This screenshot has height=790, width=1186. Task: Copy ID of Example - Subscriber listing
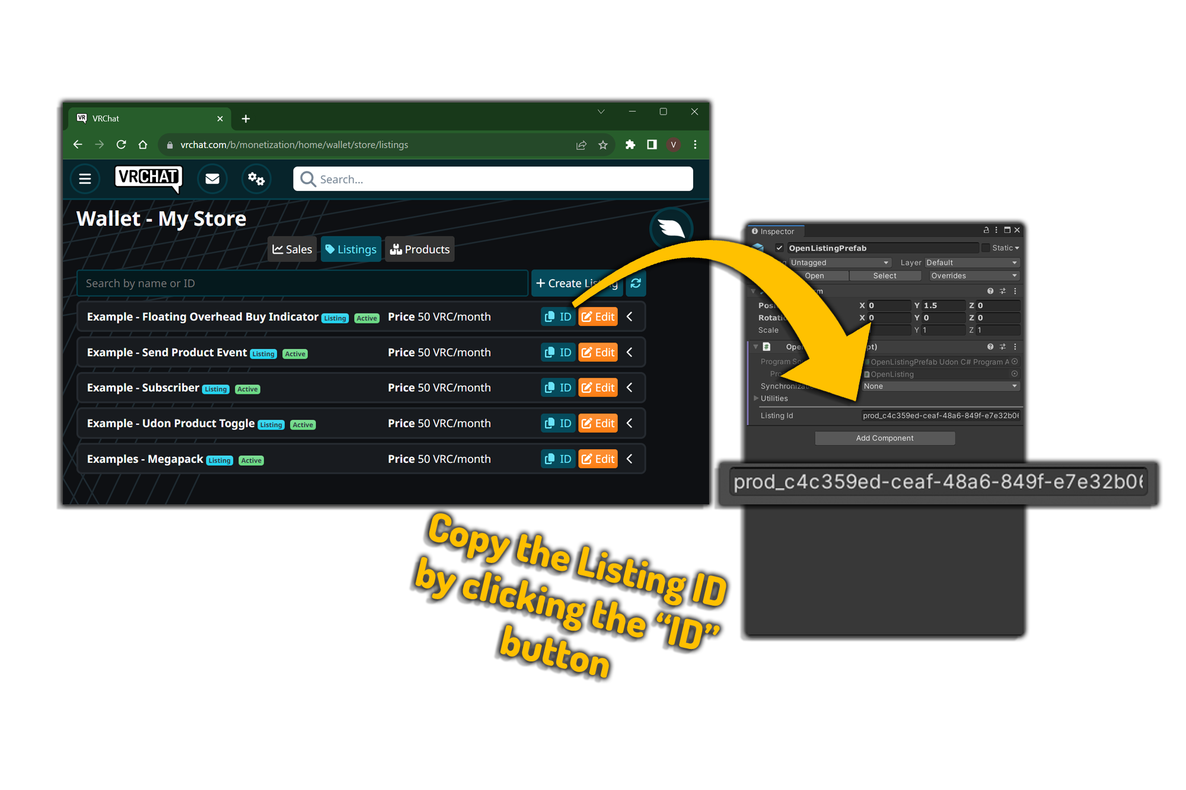coord(558,388)
